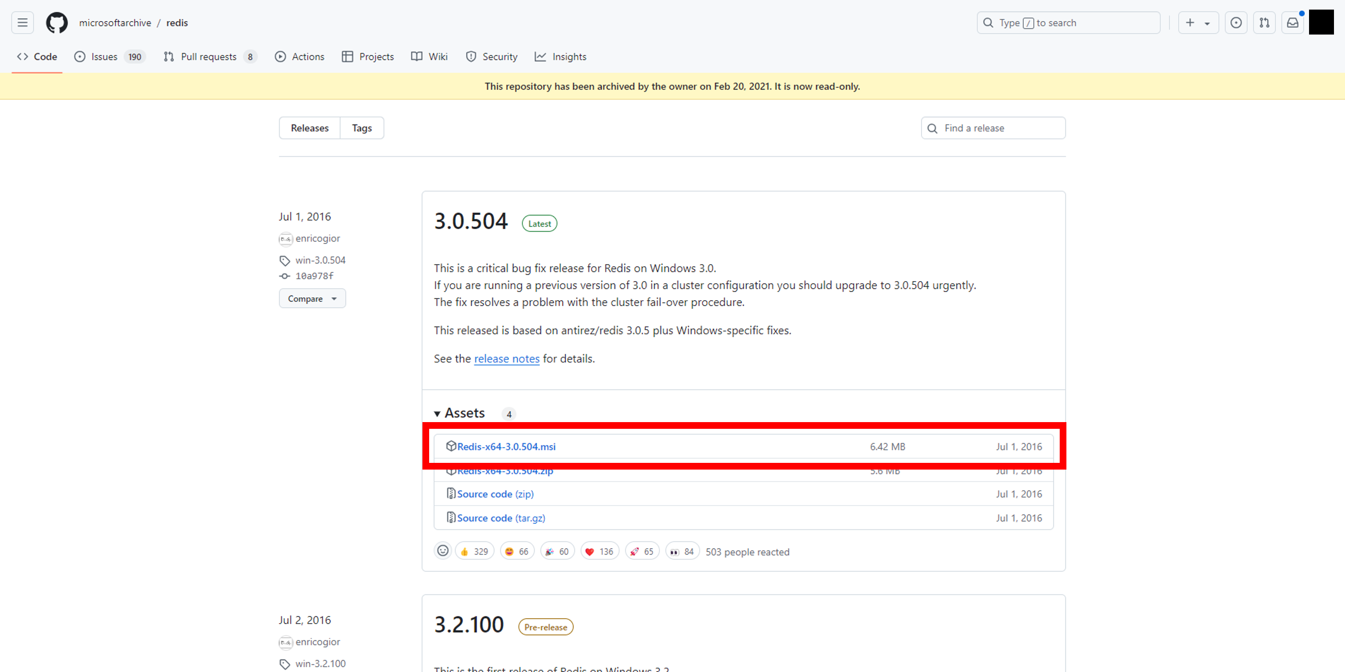Image resolution: width=1345 pixels, height=672 pixels.
Task: Download Source code (zip)
Action: coord(495,494)
